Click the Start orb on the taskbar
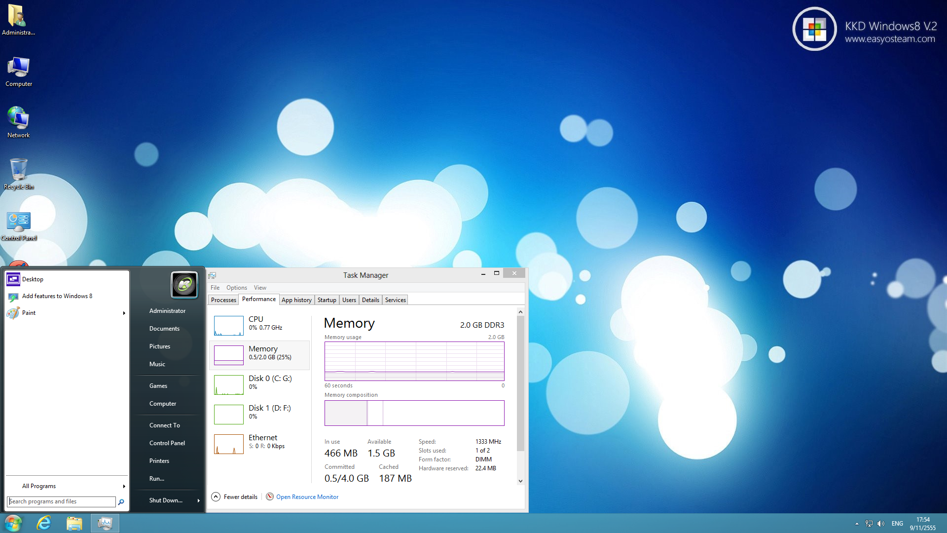Viewport: 947px width, 533px height. click(13, 523)
